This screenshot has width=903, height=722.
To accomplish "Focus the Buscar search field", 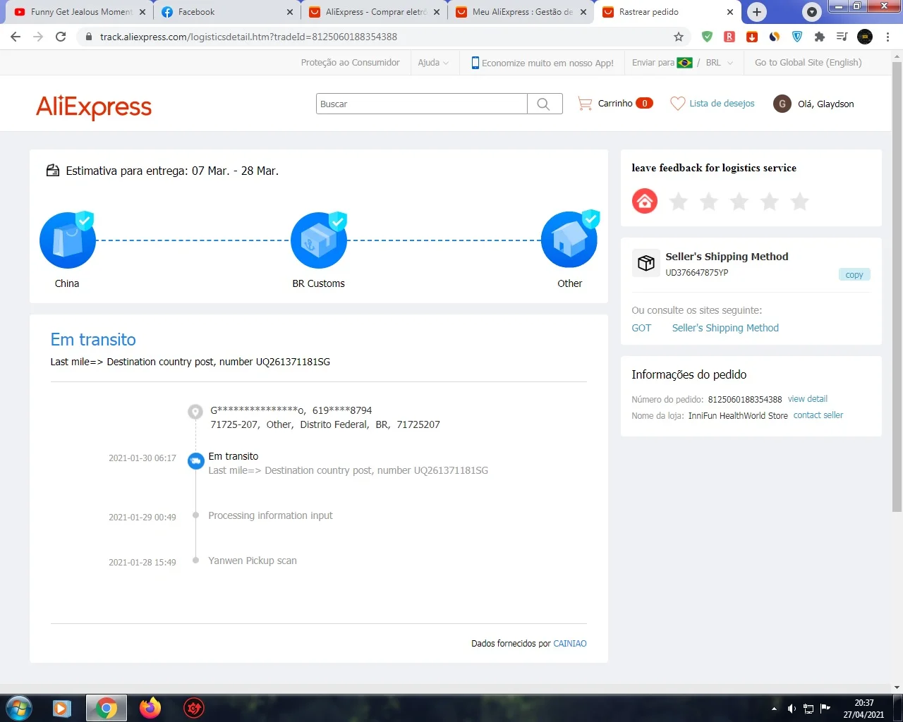I will (422, 104).
